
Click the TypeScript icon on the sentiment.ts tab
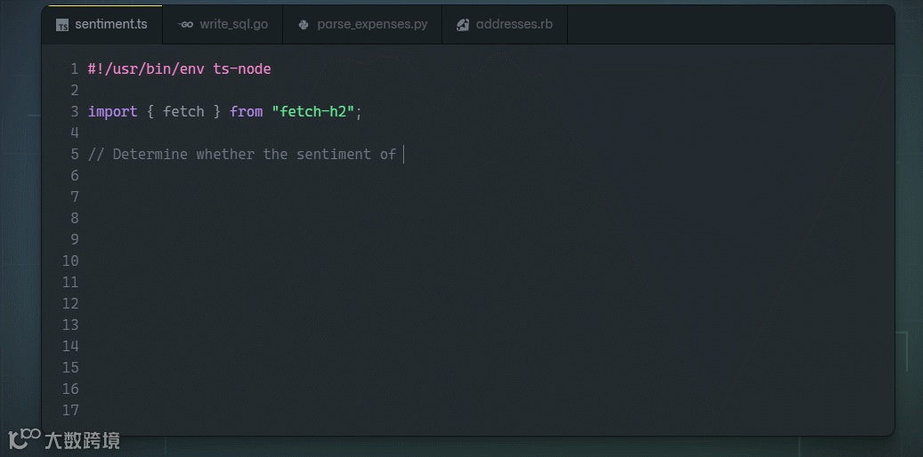pos(62,25)
